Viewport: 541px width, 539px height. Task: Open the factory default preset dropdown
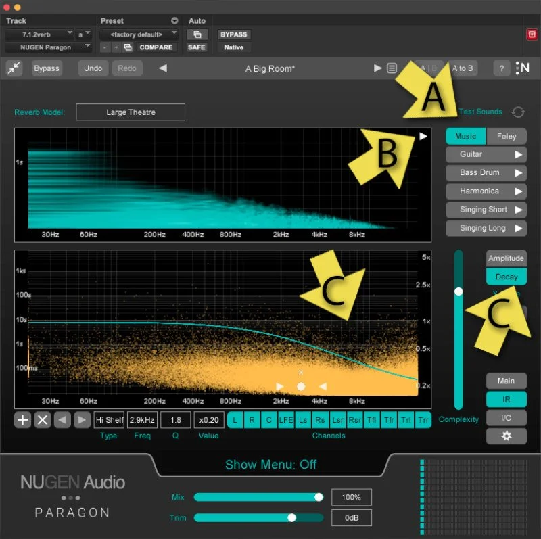click(x=139, y=34)
